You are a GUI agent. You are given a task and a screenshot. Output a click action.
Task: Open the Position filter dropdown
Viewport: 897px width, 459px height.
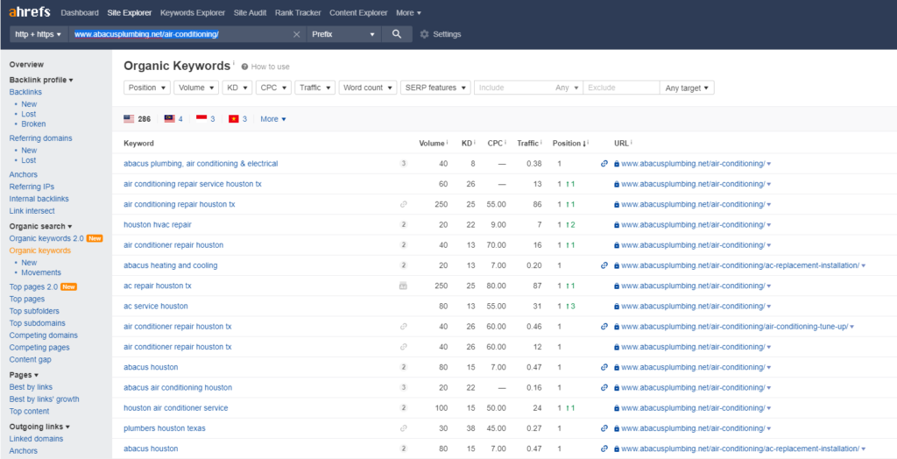coord(147,88)
